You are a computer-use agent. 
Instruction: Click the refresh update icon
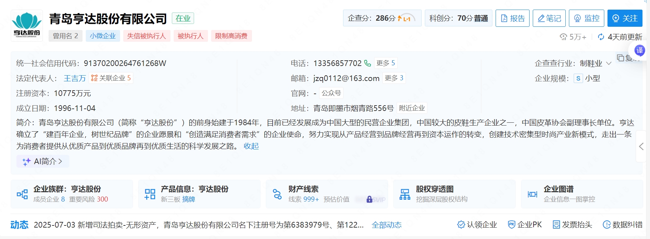[x=601, y=37]
